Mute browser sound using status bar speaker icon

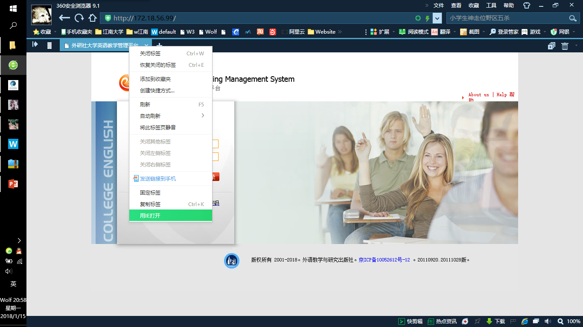[x=548, y=321]
